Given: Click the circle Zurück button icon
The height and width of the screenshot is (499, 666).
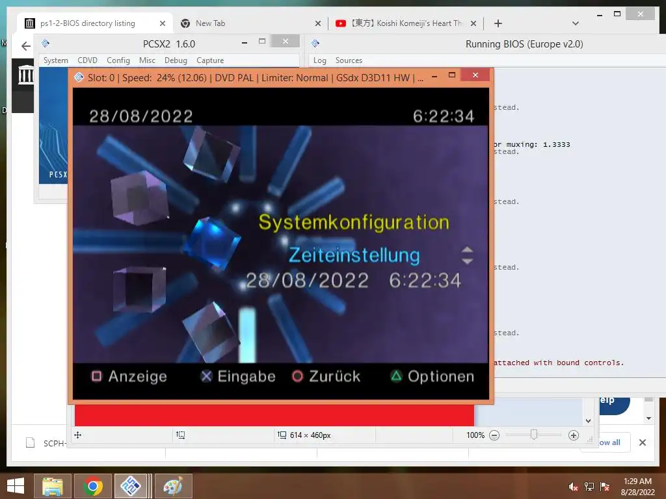Looking at the screenshot, I should click(x=297, y=376).
